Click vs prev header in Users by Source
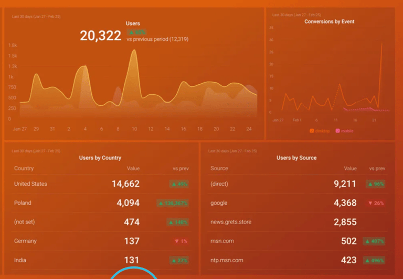Image resolution: width=403 pixels, height=279 pixels. (377, 169)
